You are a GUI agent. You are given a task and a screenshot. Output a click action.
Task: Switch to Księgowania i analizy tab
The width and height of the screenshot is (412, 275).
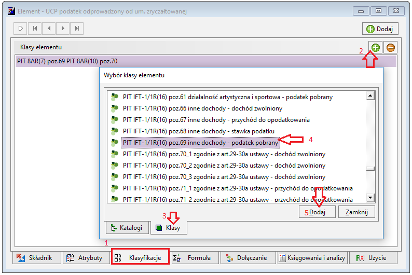pos(313,258)
